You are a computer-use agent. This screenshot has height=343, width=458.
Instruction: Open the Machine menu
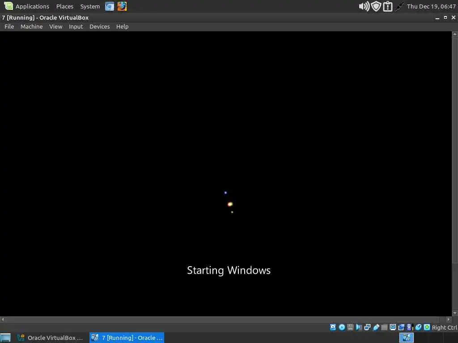coord(32,26)
